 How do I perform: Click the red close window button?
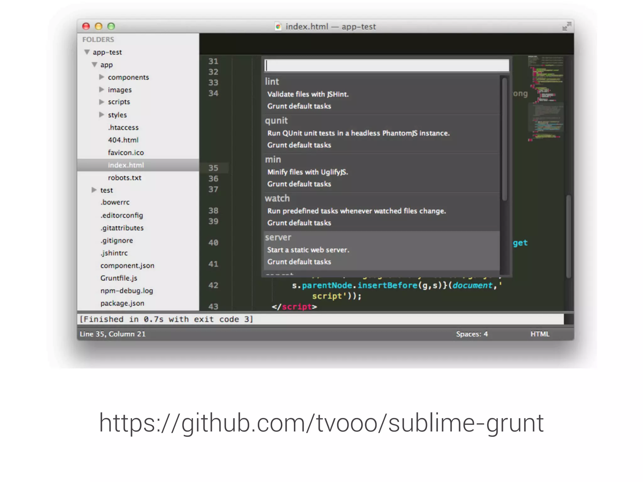point(86,26)
